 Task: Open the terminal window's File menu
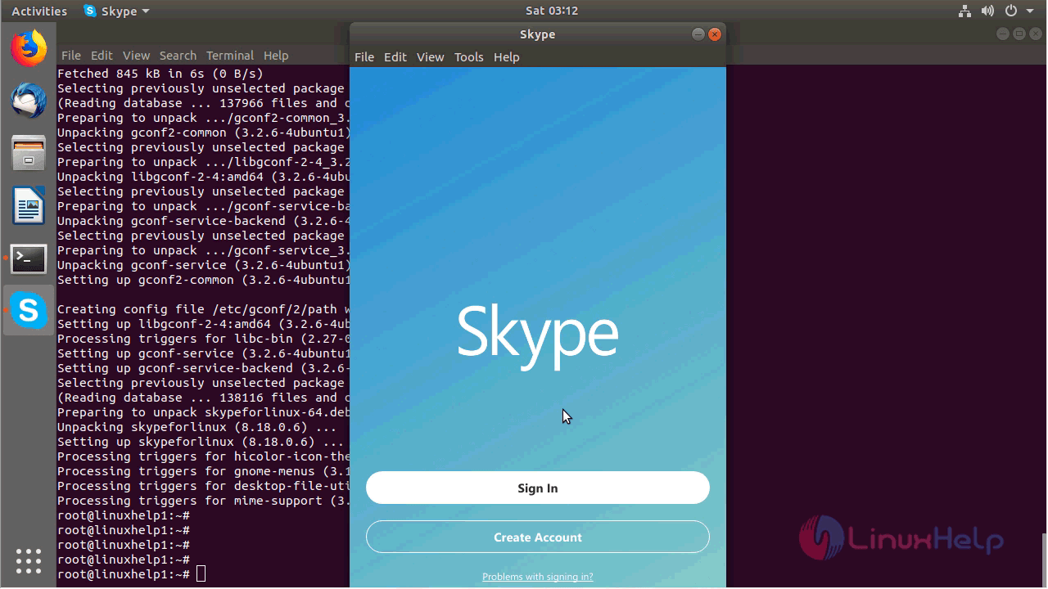(71, 56)
